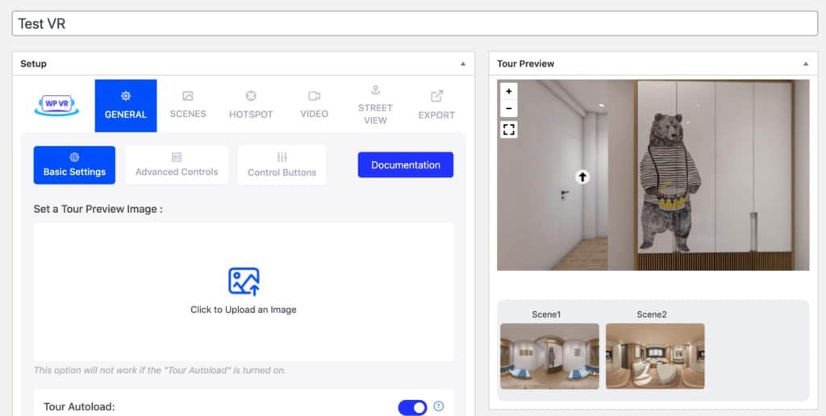This screenshot has height=416, width=826.
Task: Click 'Set a Tour Preview Image :' heading
Action: point(98,209)
